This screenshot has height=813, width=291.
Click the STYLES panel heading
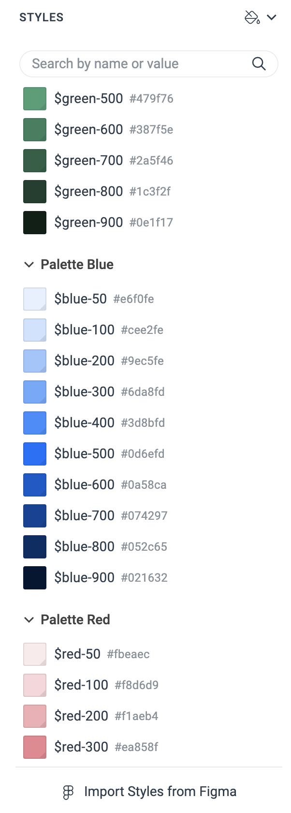click(x=41, y=17)
